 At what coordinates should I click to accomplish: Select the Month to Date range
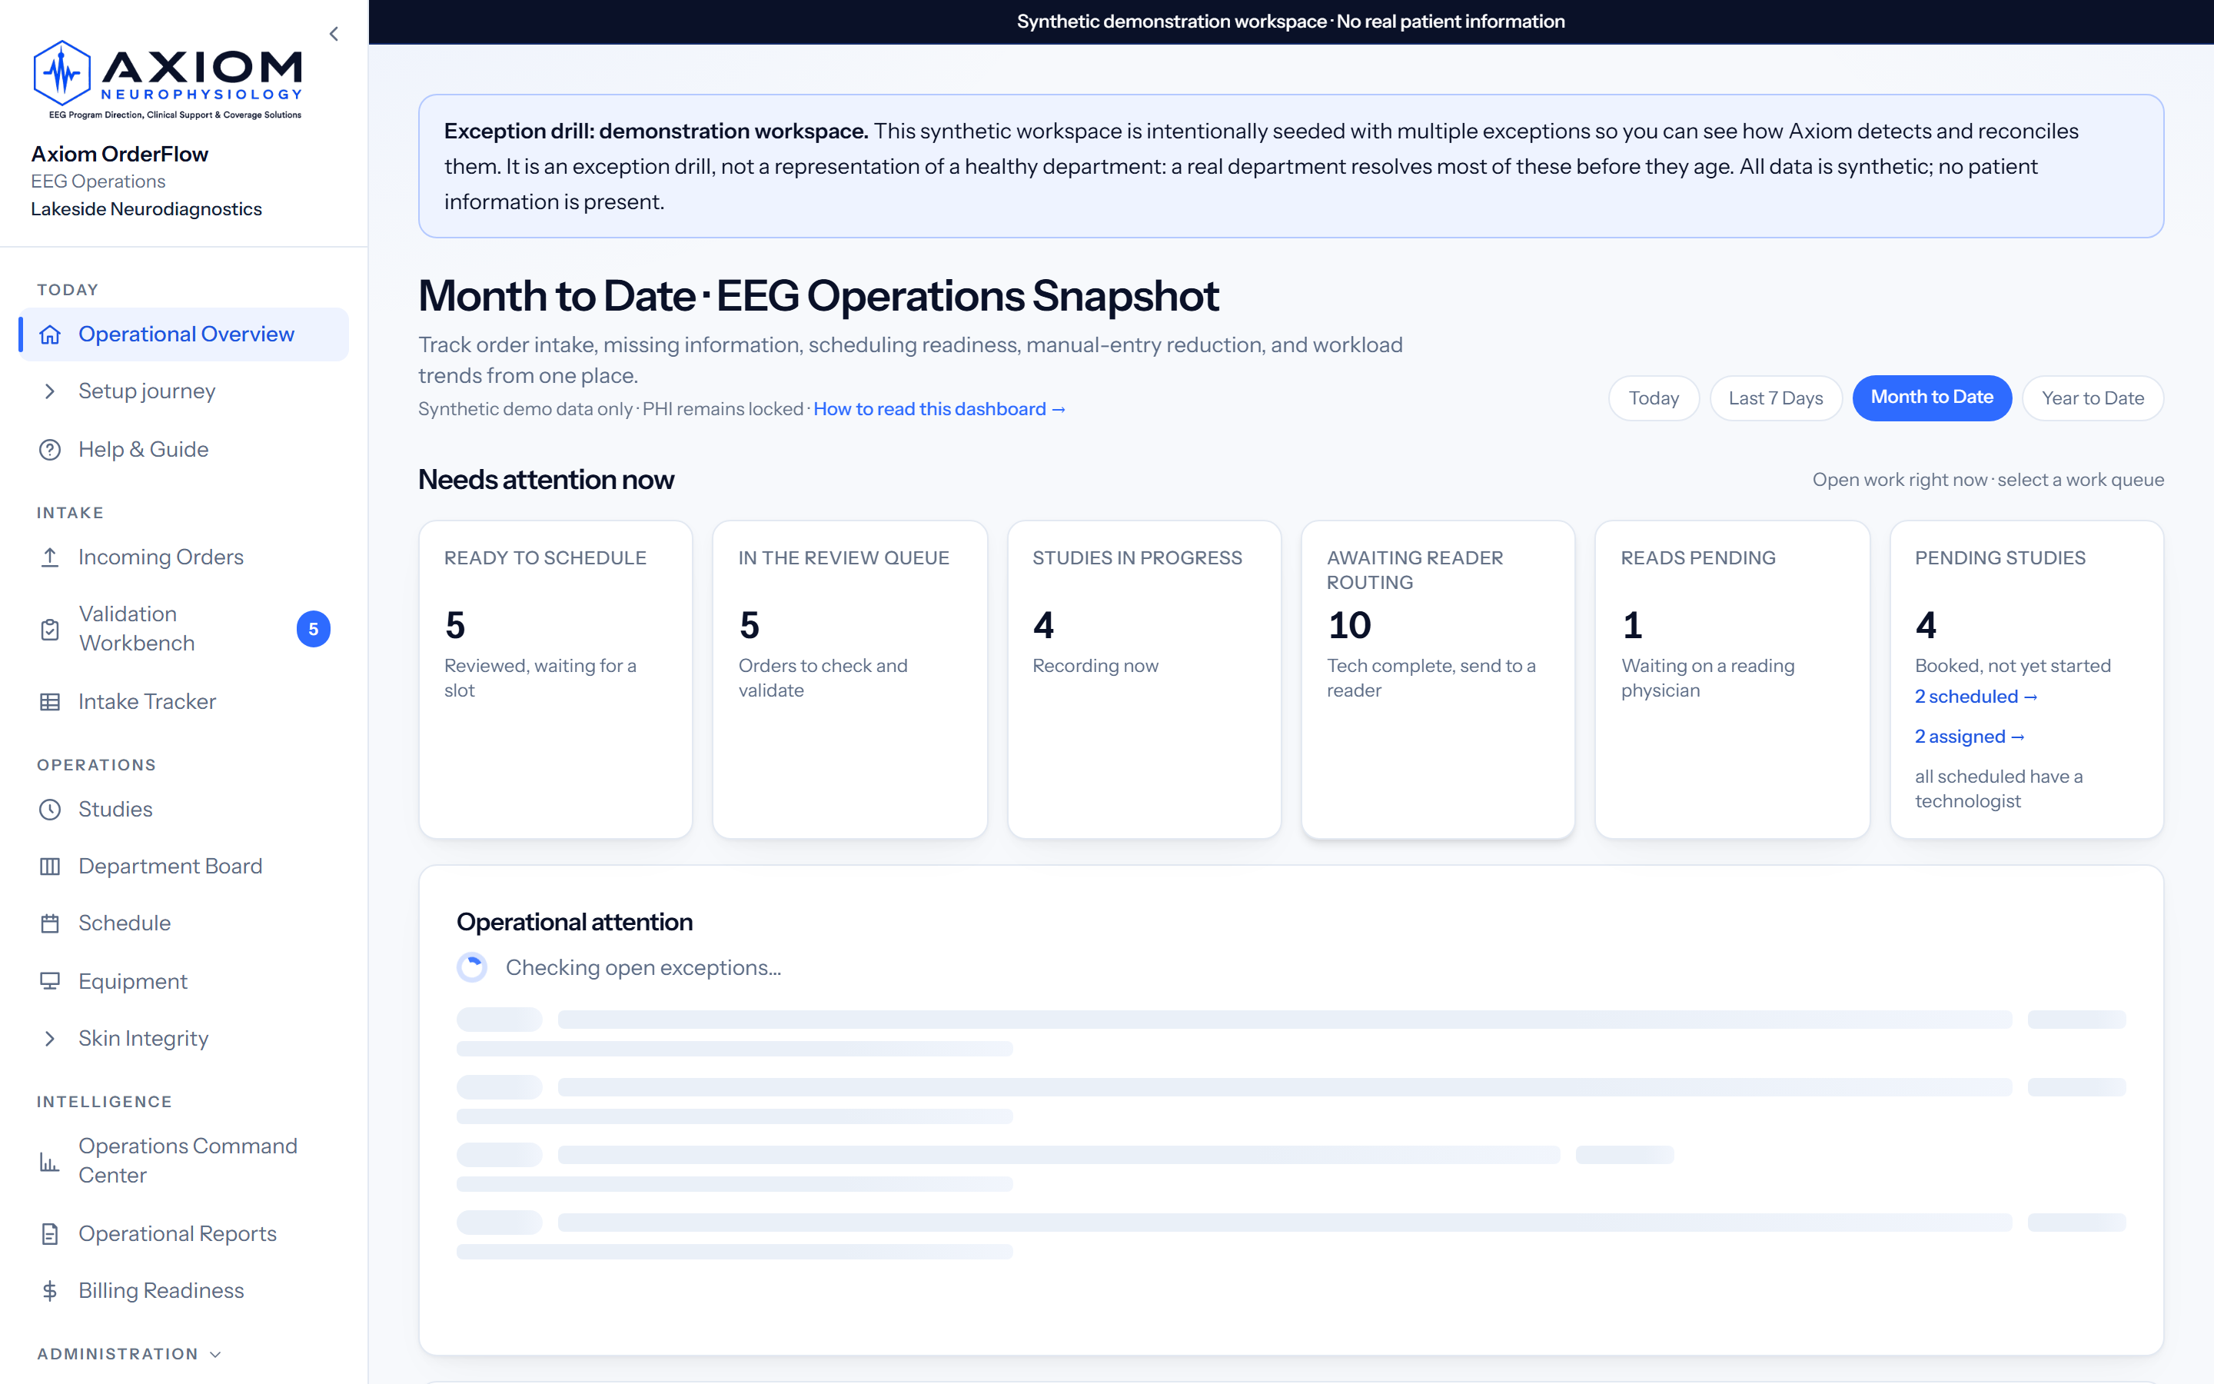tap(1931, 398)
